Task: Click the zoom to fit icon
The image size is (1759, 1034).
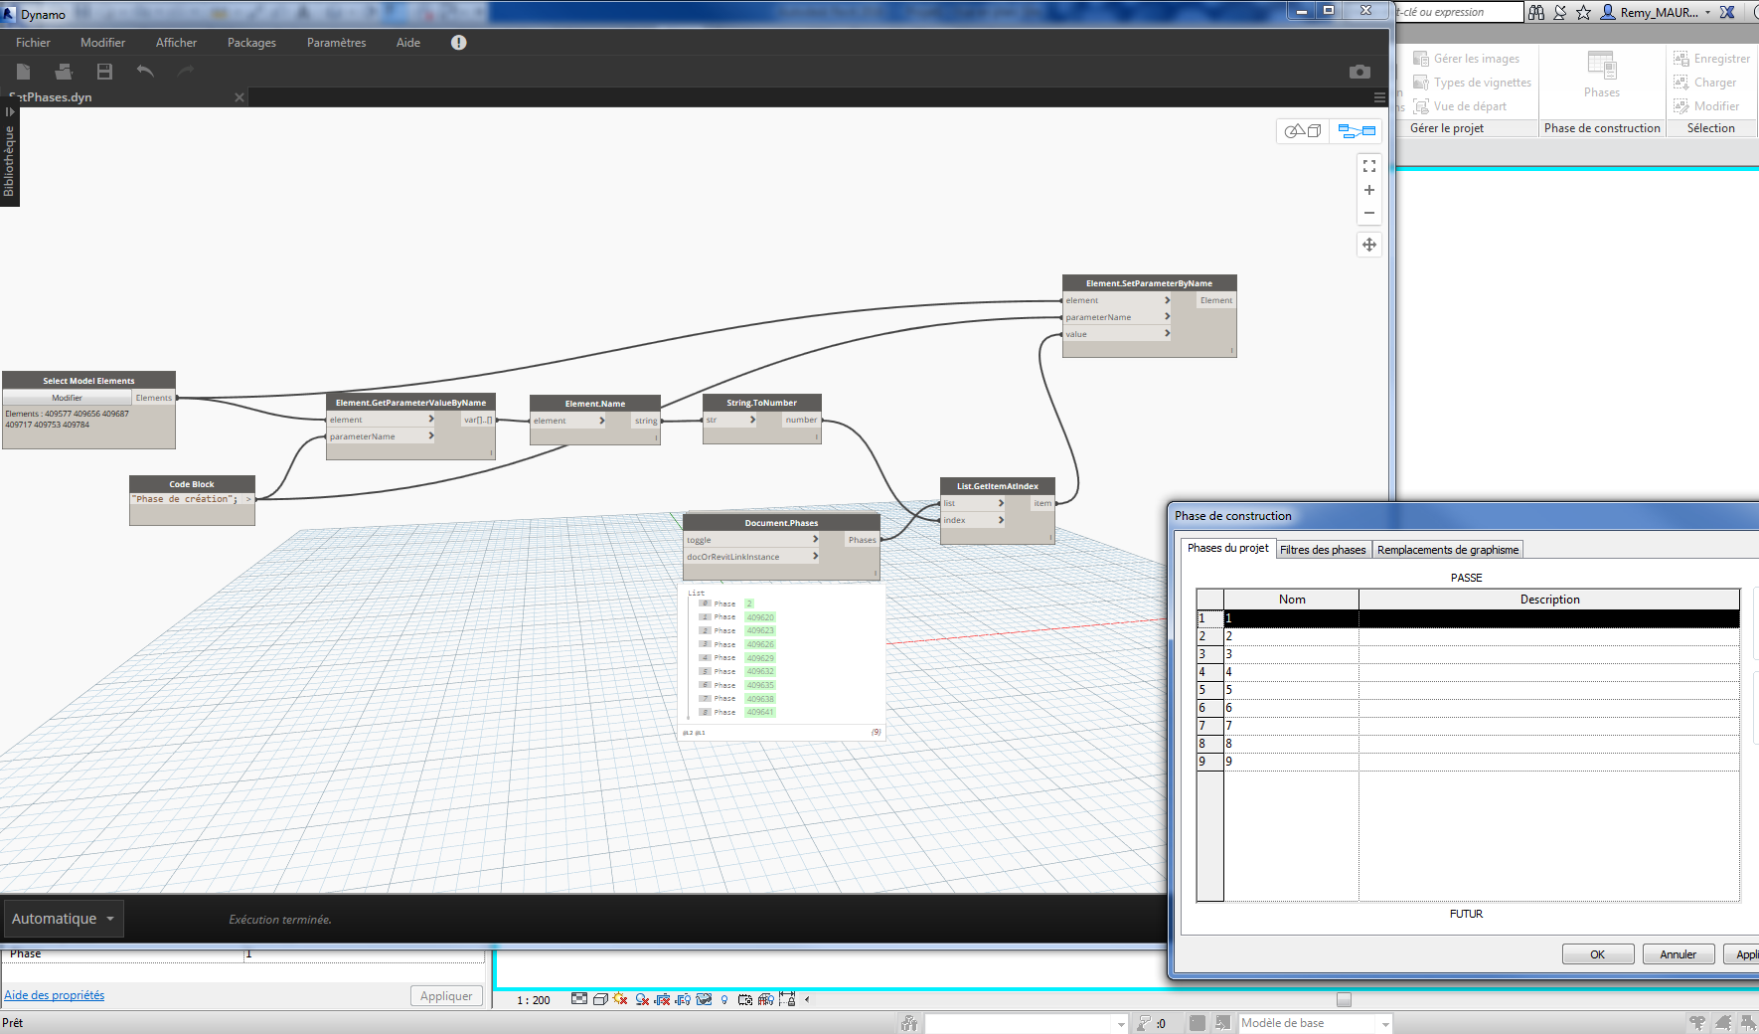Action: click(x=1369, y=166)
